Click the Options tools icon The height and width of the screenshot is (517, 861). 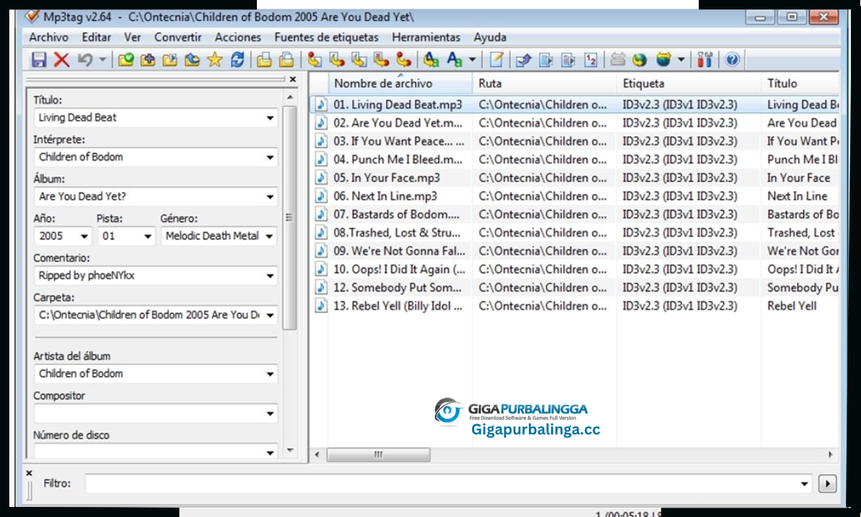point(705,60)
